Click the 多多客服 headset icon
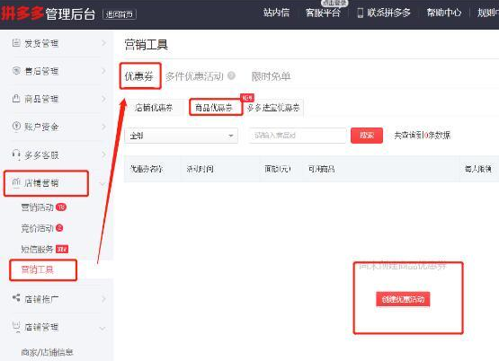This screenshot has height=361, width=499. click(16, 154)
